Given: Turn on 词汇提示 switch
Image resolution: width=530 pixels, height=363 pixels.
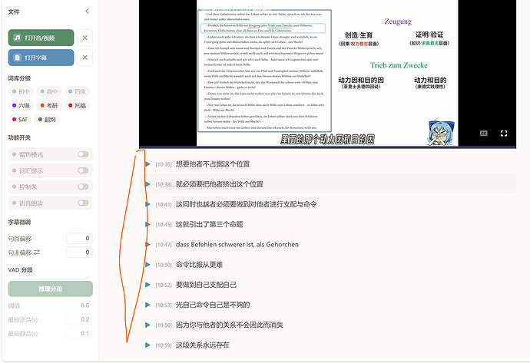Looking at the screenshot, I should click(x=83, y=170).
